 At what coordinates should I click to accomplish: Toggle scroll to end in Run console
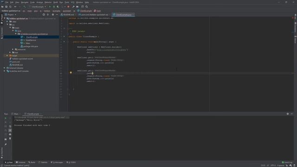click(10, 130)
